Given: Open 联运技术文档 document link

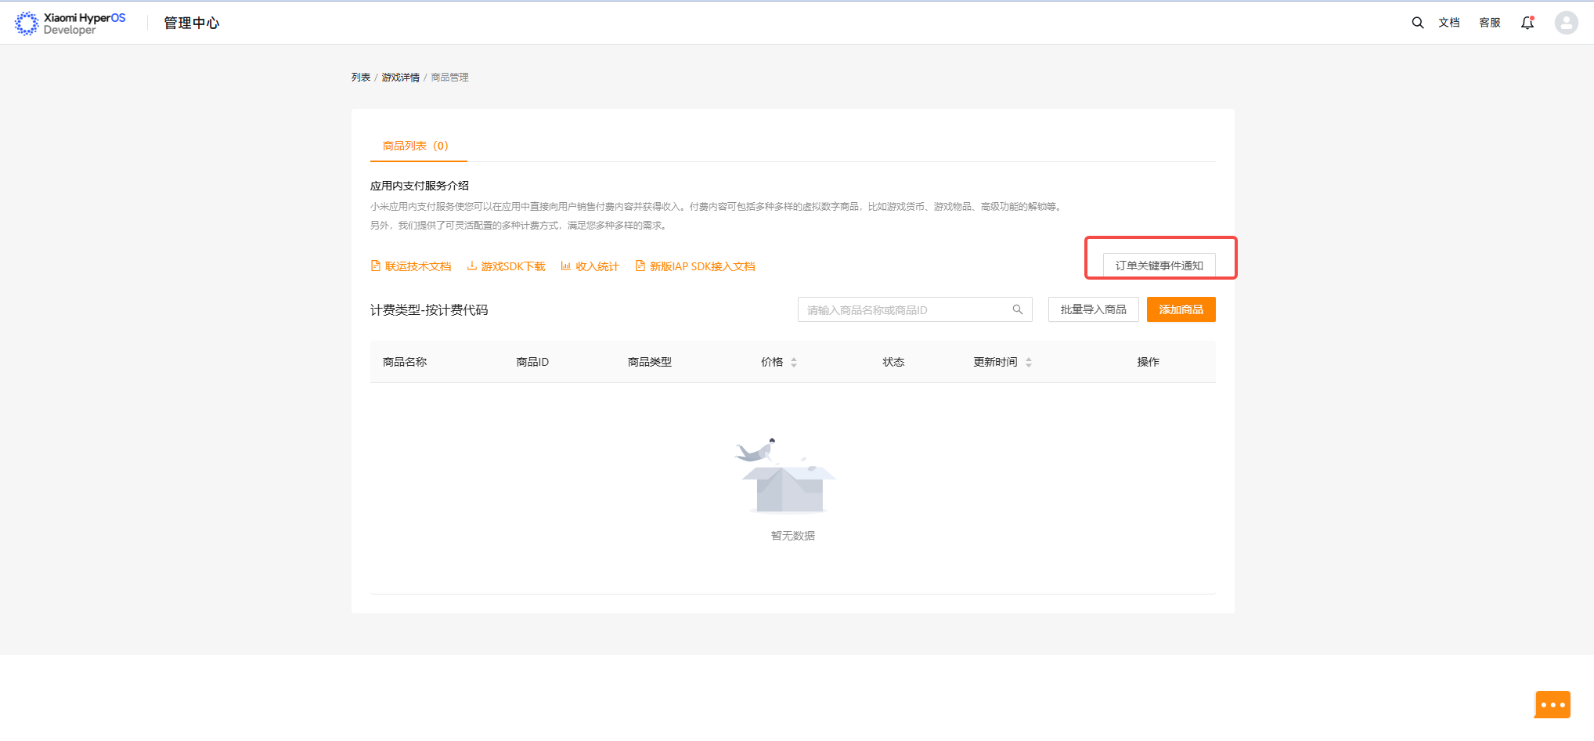Looking at the screenshot, I should point(411,266).
